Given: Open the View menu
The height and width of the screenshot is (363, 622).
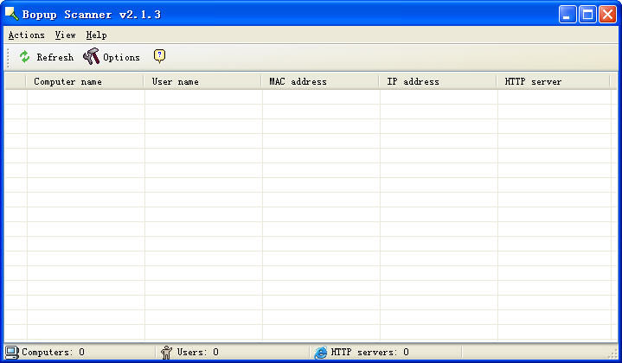Looking at the screenshot, I should 65,35.
